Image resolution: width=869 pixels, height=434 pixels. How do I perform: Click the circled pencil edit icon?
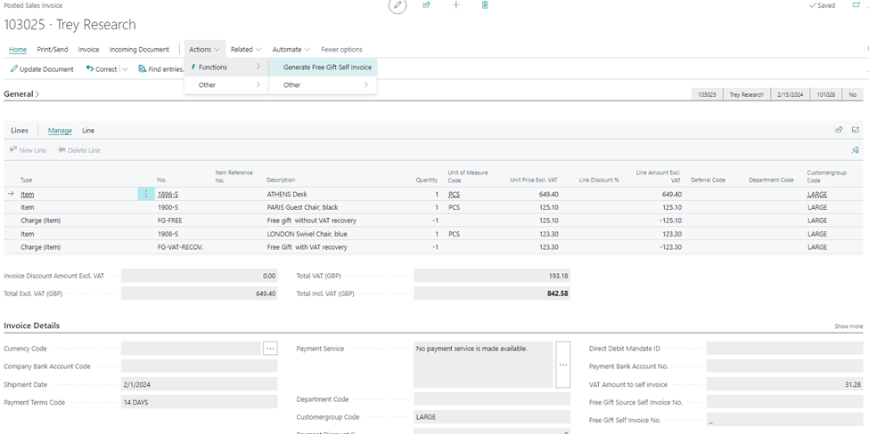[398, 5]
